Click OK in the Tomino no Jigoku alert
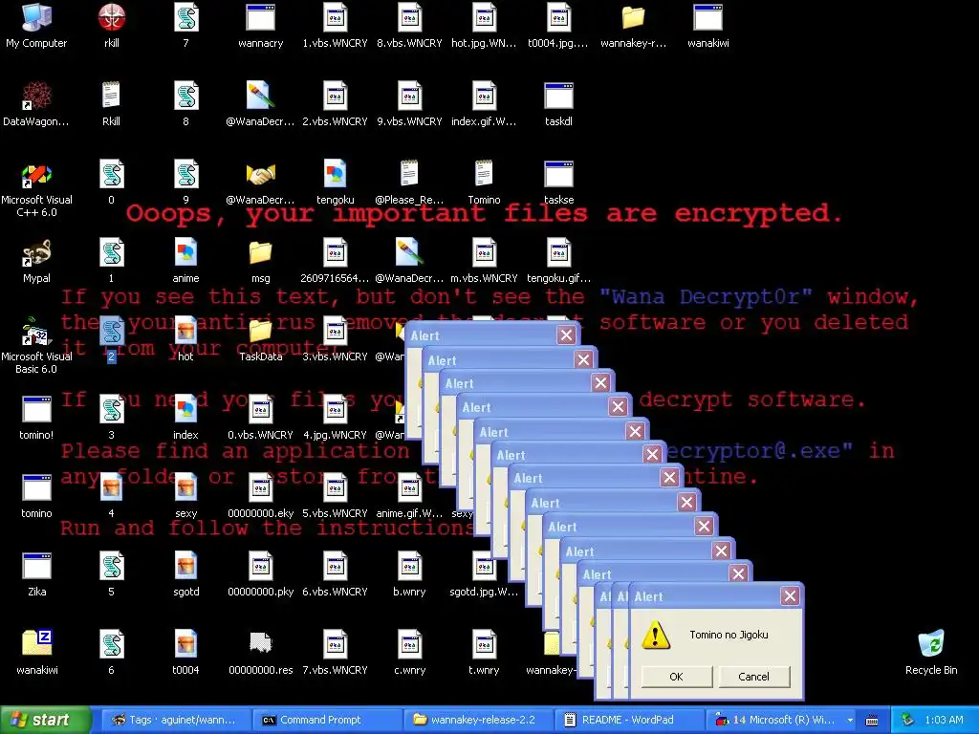 [676, 677]
